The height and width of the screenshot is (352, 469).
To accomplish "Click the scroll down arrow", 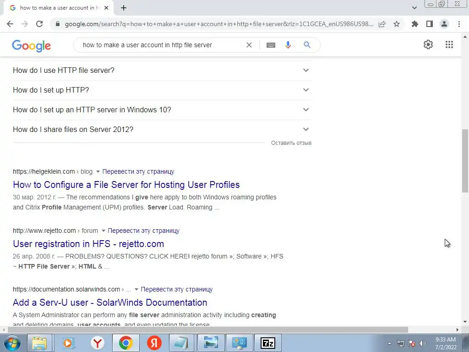I will tap(465, 322).
